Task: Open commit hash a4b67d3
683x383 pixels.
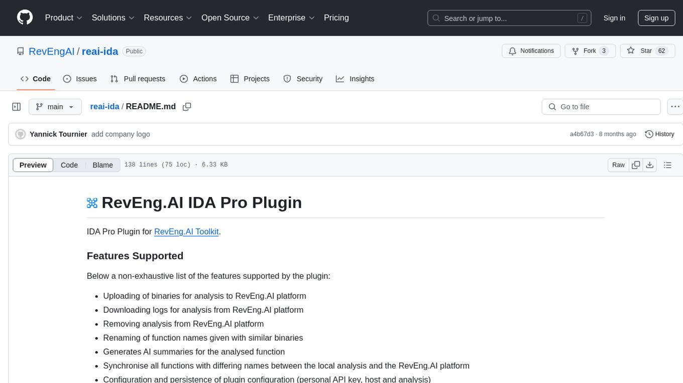Action: tap(582, 134)
